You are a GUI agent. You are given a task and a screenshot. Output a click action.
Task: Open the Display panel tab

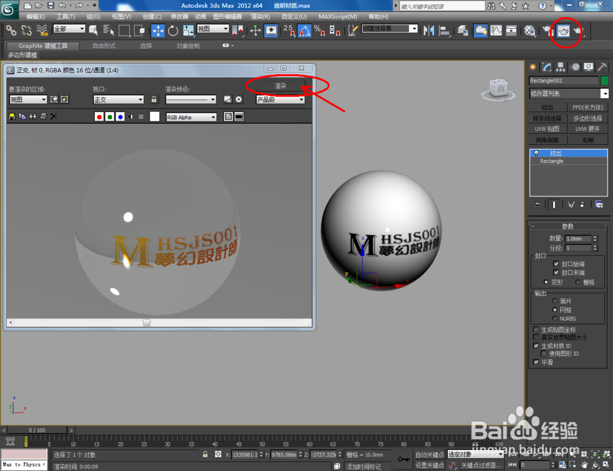(x=588, y=67)
